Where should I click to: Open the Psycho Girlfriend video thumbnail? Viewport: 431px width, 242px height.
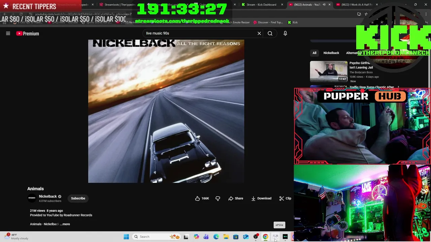[329, 71]
